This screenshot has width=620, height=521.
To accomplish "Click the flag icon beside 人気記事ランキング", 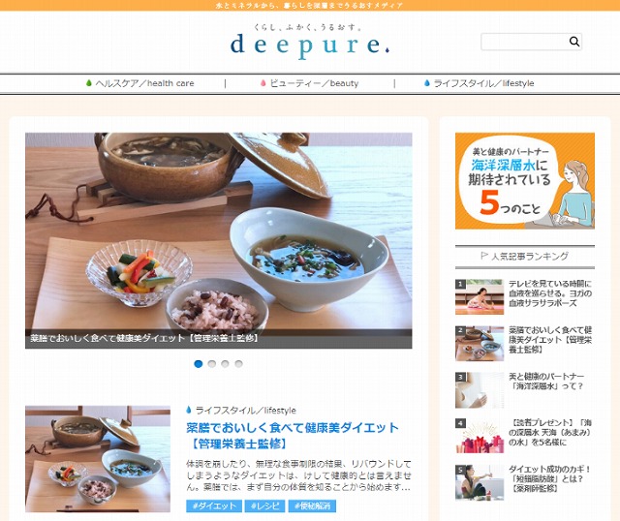I will pyautogui.click(x=484, y=256).
